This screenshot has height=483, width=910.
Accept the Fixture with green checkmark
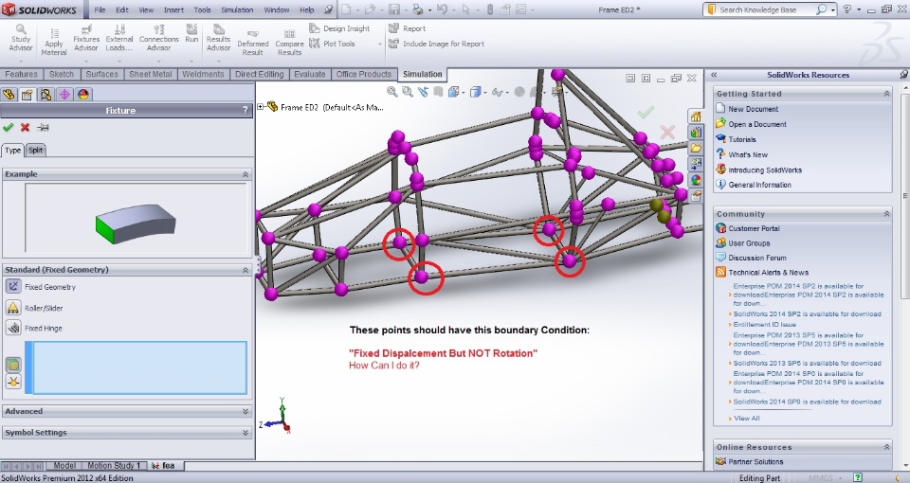8,127
